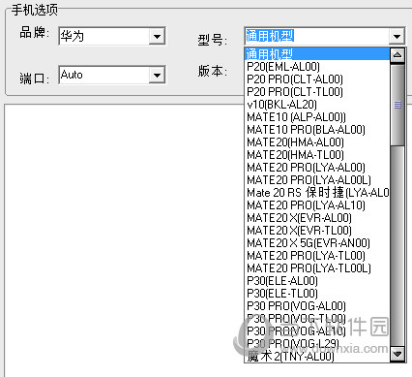Collapse the 型号 model dropdown arrow
412x377 pixels.
[x=397, y=36]
